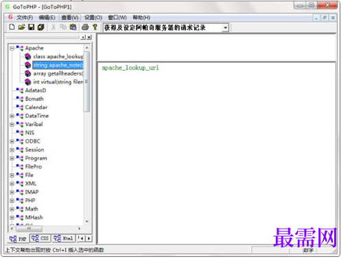Expand the Session tree node

click(x=12, y=150)
